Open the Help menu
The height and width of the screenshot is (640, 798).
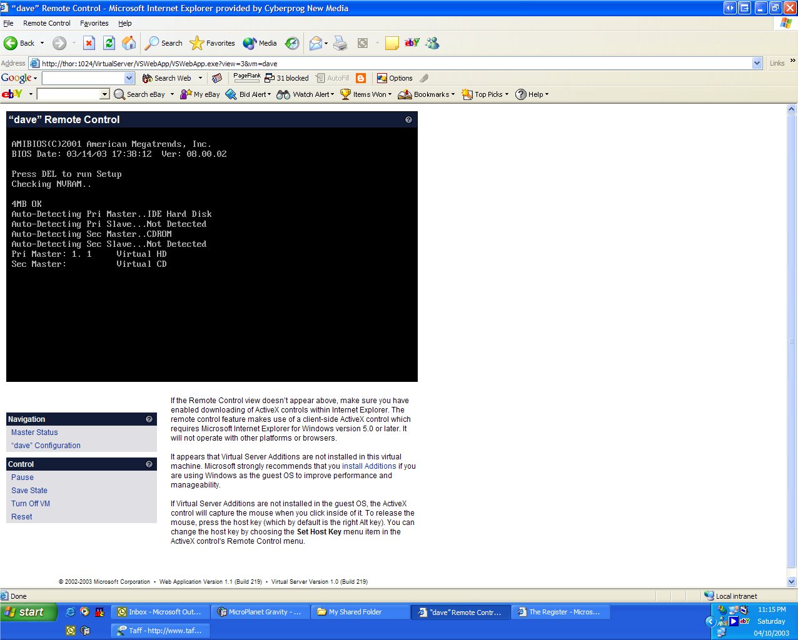pos(125,23)
